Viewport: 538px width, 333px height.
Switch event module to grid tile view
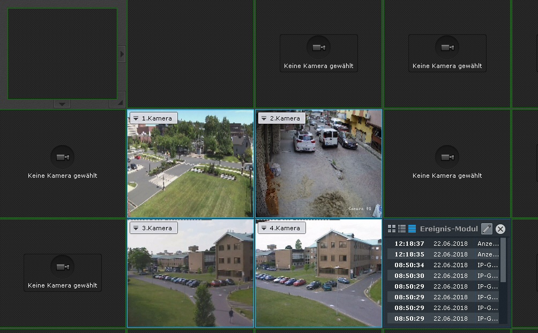[x=392, y=229]
